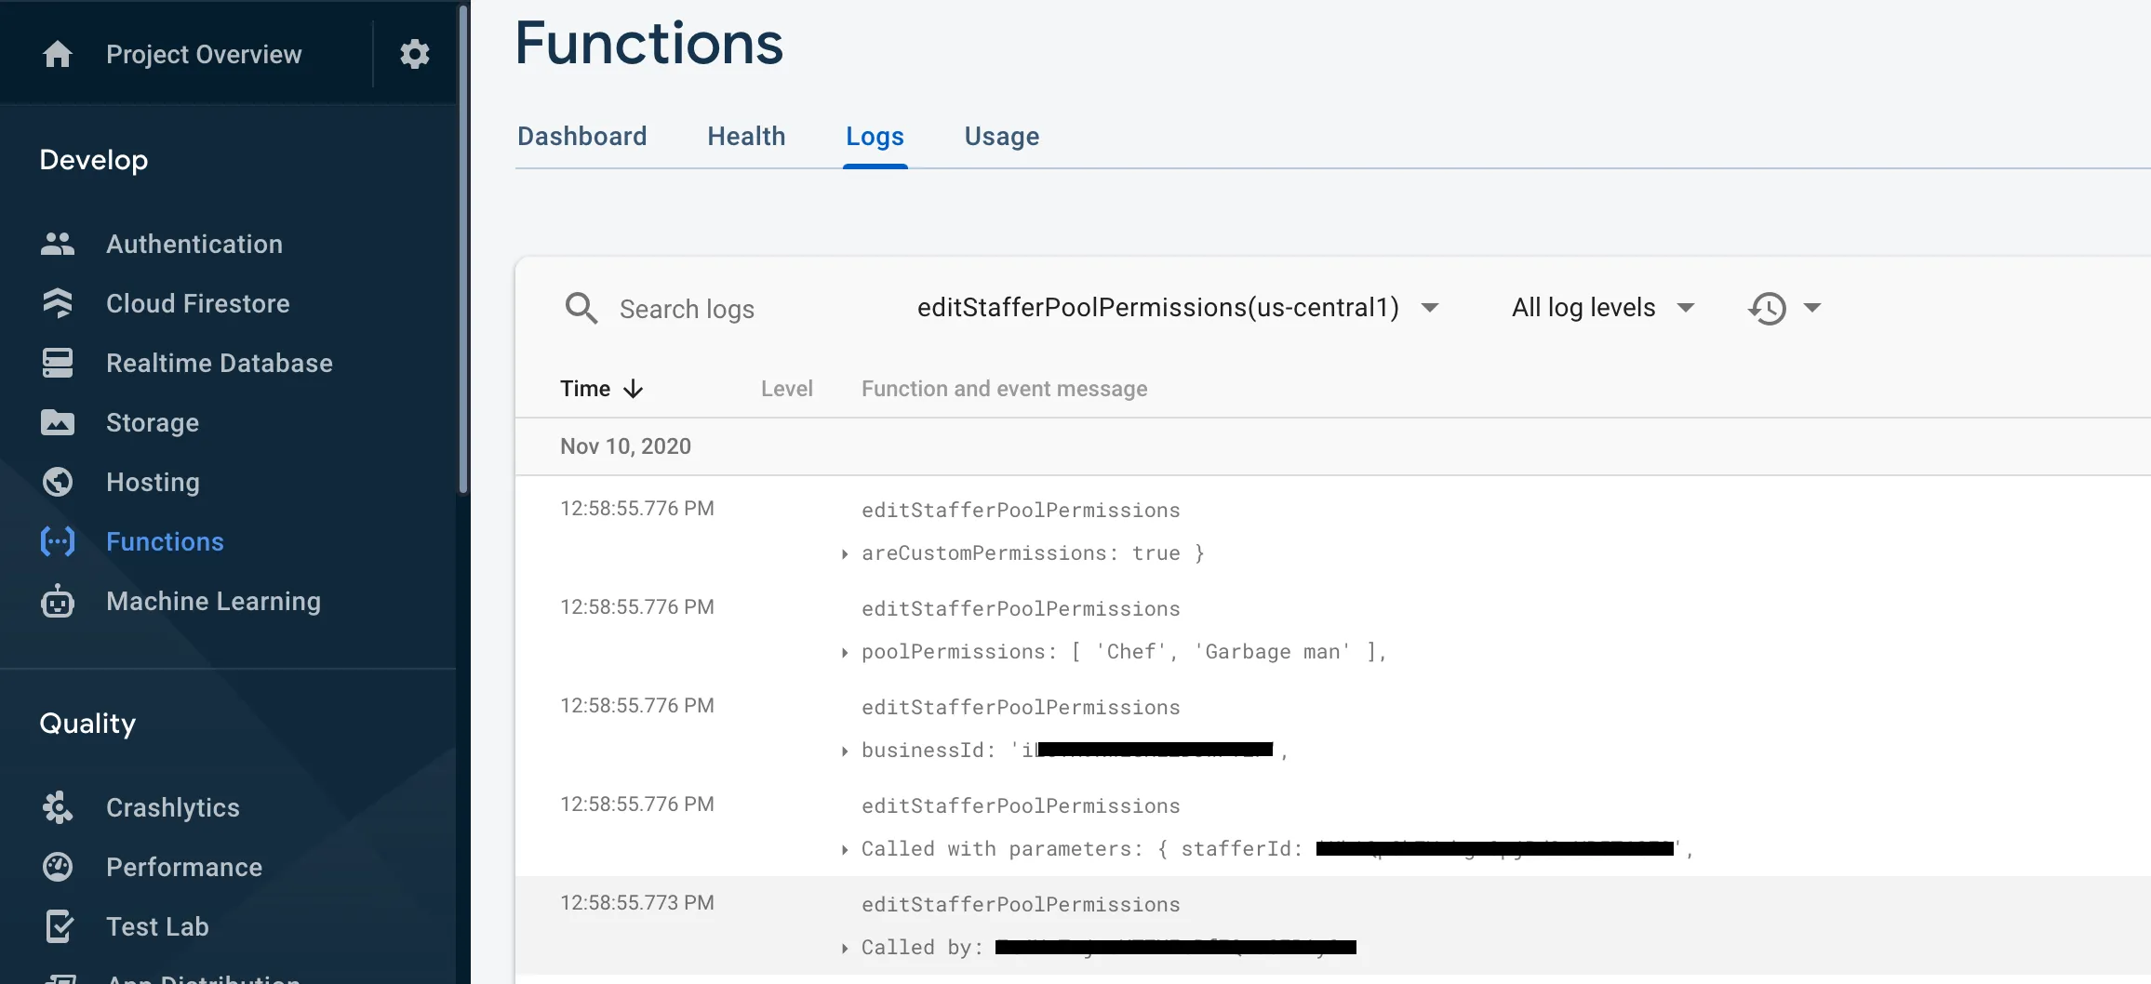
Task: Open project settings gear icon
Action: tap(415, 55)
